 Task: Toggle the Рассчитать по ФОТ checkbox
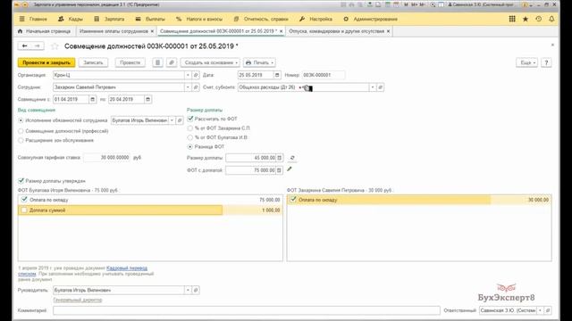point(190,119)
